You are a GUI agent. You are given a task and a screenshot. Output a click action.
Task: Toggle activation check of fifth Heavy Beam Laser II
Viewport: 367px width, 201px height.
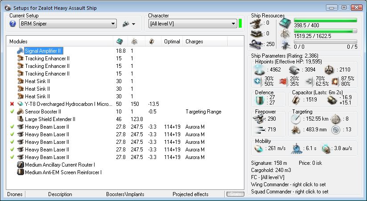coord(12,157)
